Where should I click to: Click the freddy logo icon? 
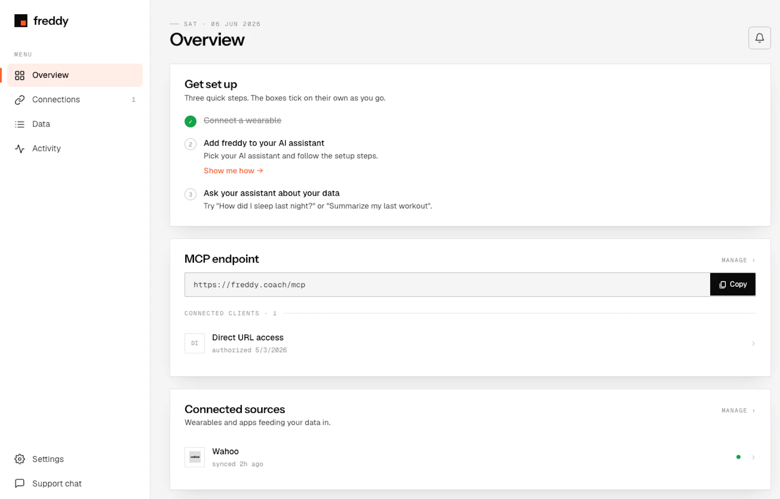coord(21,21)
